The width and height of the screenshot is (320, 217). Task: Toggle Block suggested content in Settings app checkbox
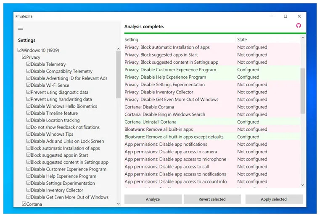28,162
